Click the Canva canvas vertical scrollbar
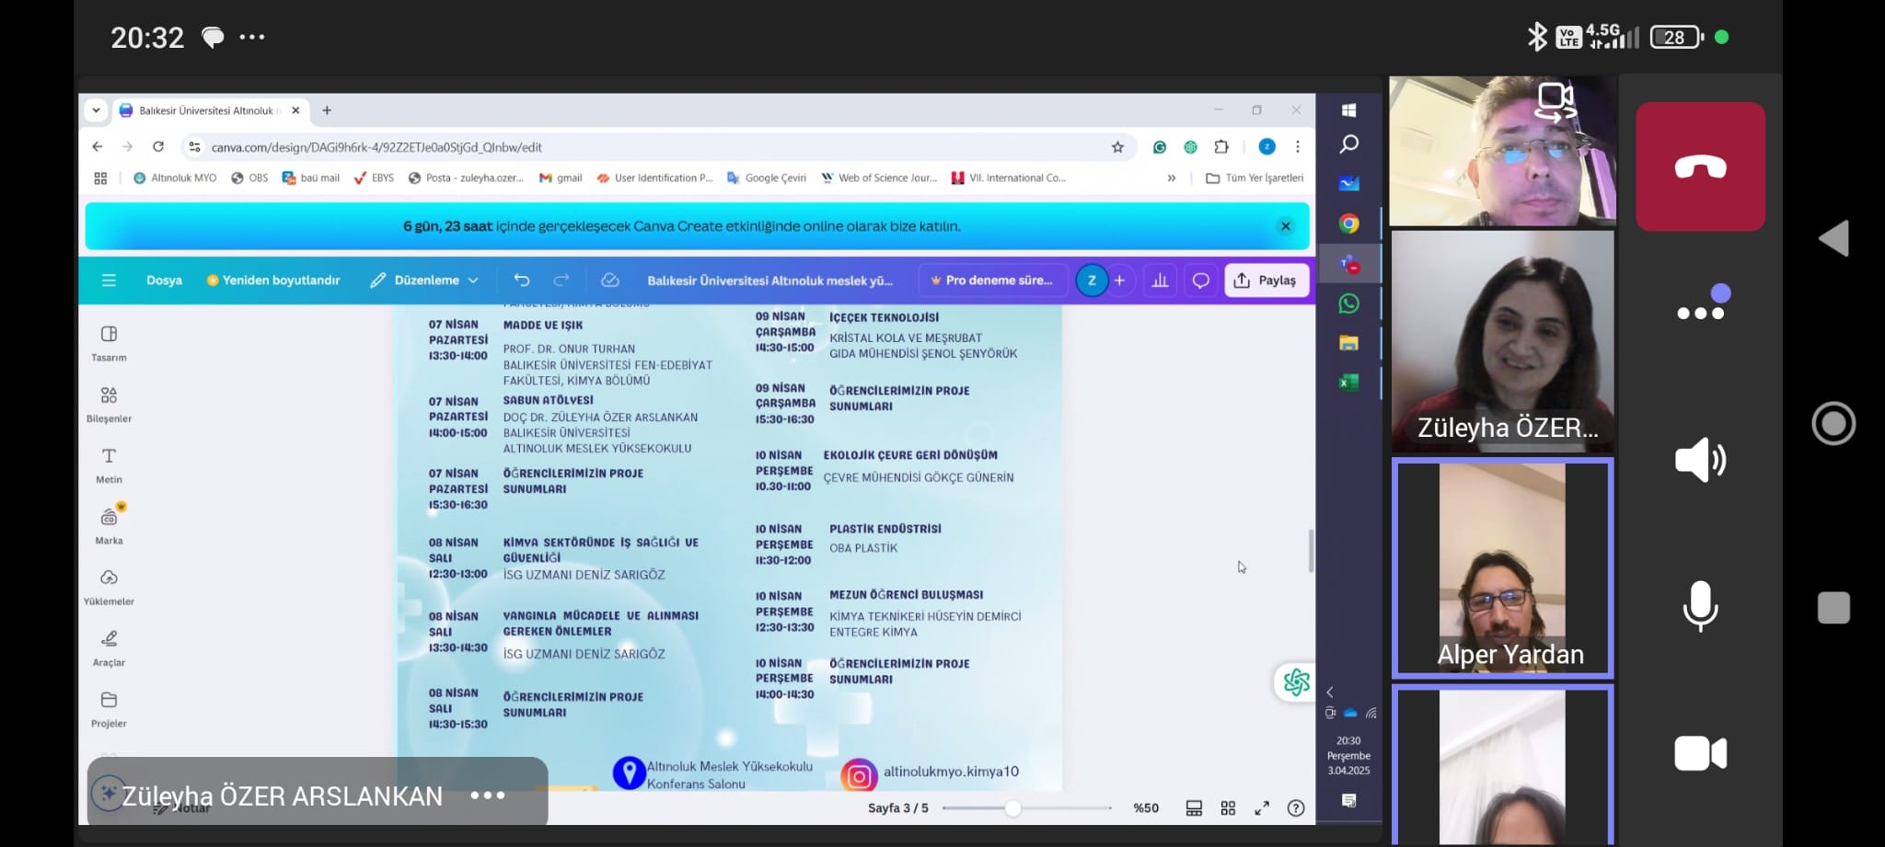 click(x=1311, y=552)
